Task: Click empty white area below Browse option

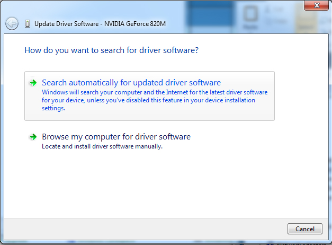Action: click(x=159, y=186)
